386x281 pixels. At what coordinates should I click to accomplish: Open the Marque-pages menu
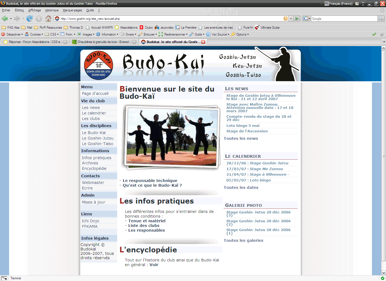(72, 10)
